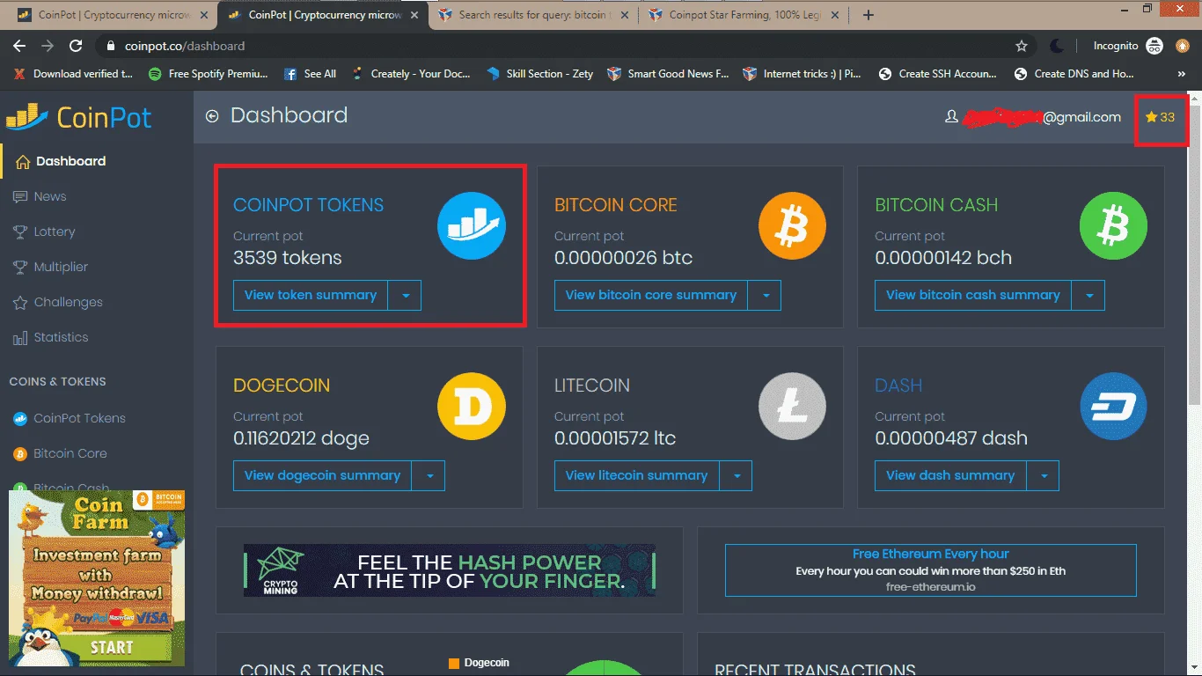This screenshot has width=1202, height=676.
Task: Show hidden bookmarks with the overflow chevron
Action: point(1181,74)
